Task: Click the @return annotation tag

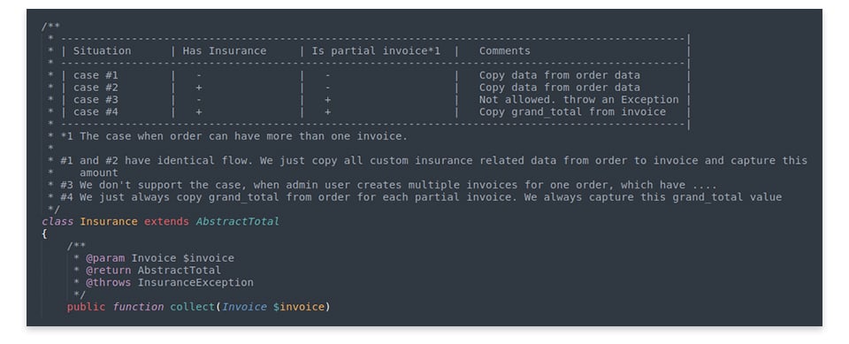Action: 108,271
